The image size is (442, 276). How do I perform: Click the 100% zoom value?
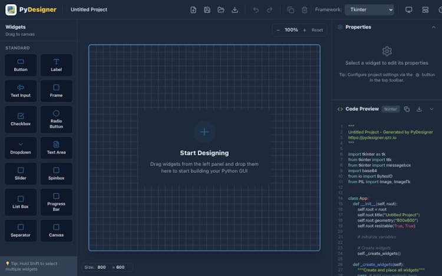coord(291,30)
